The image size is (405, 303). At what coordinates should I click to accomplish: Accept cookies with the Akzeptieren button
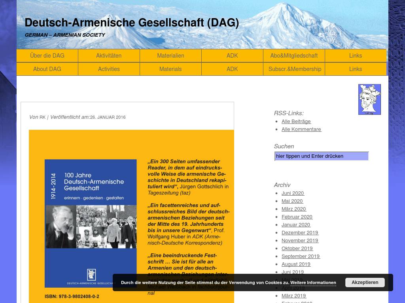click(x=365, y=282)
